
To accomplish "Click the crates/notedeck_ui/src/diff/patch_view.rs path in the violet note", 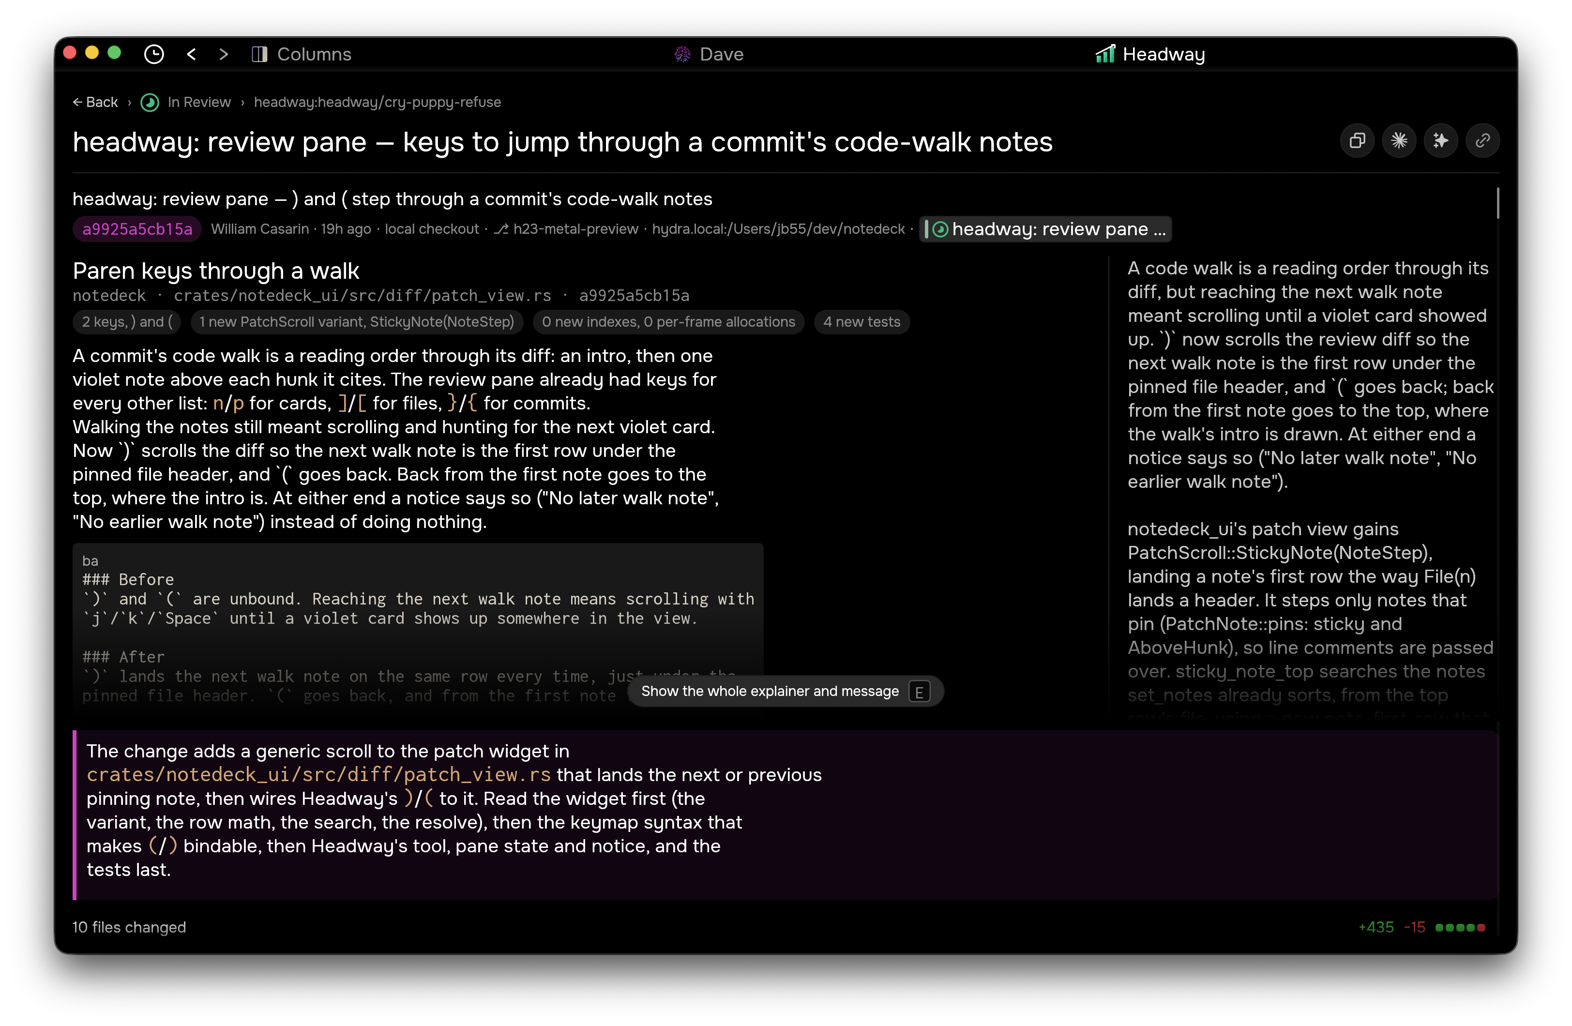I will (319, 774).
